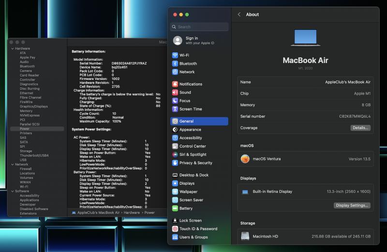Screen dimensions: 387x252
Task: Collapse the Hardware tree section
Action: (x=13, y=48)
